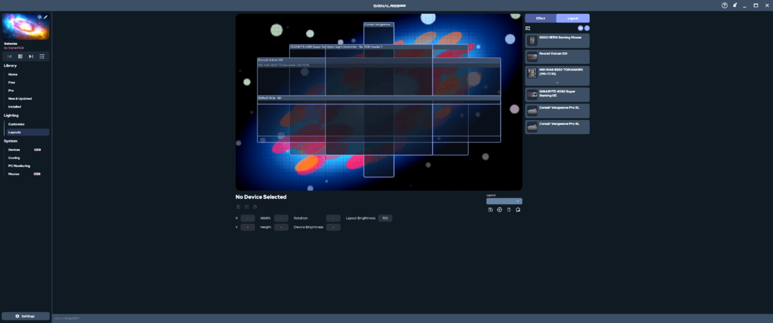Open the Galaxies effect thumbnail
Viewport: 773px width, 323px height.
26,27
